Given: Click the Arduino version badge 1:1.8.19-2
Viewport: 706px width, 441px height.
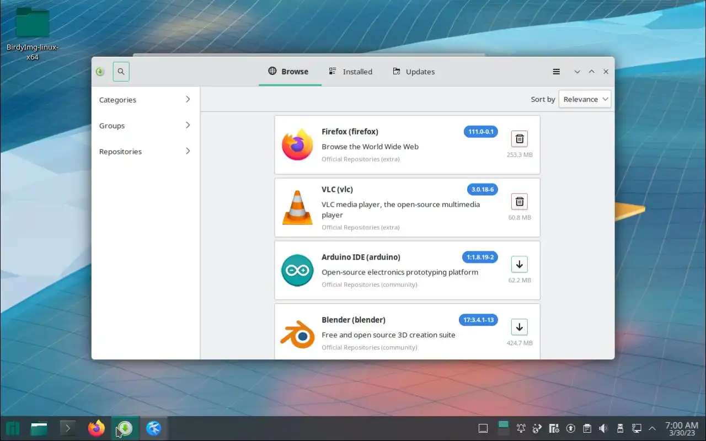Looking at the screenshot, I should [x=480, y=257].
